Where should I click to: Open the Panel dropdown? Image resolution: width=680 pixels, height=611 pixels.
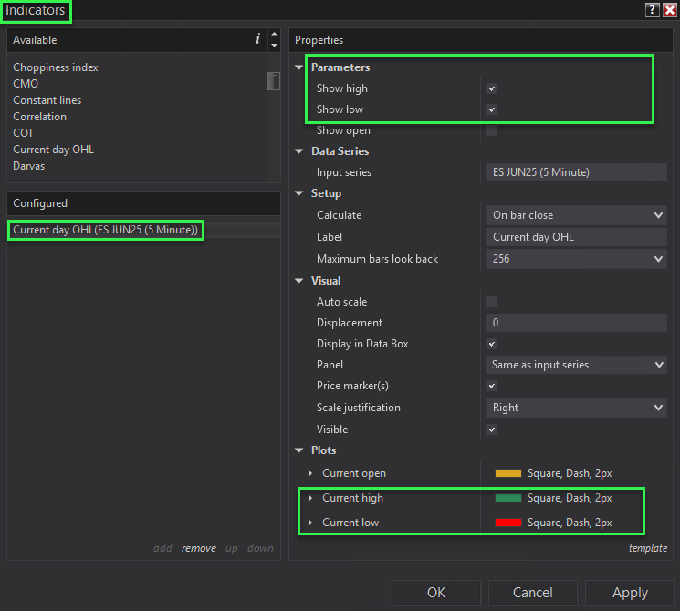[576, 365]
